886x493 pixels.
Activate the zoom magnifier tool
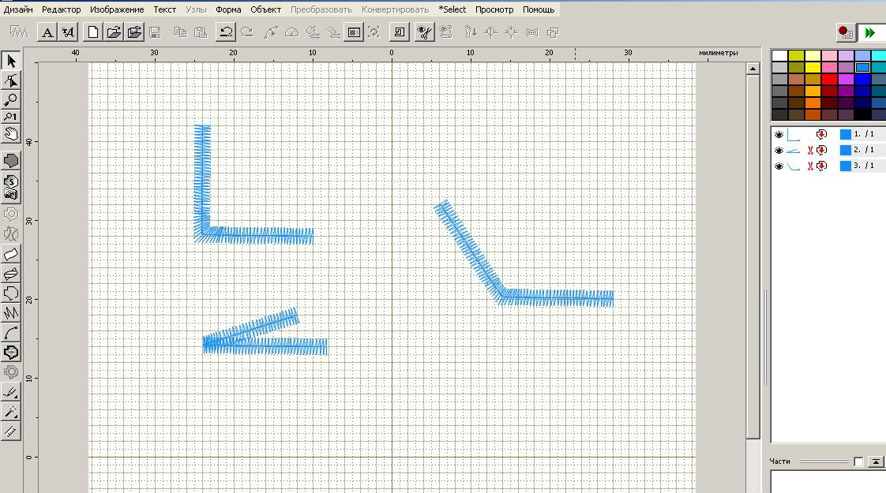11,99
